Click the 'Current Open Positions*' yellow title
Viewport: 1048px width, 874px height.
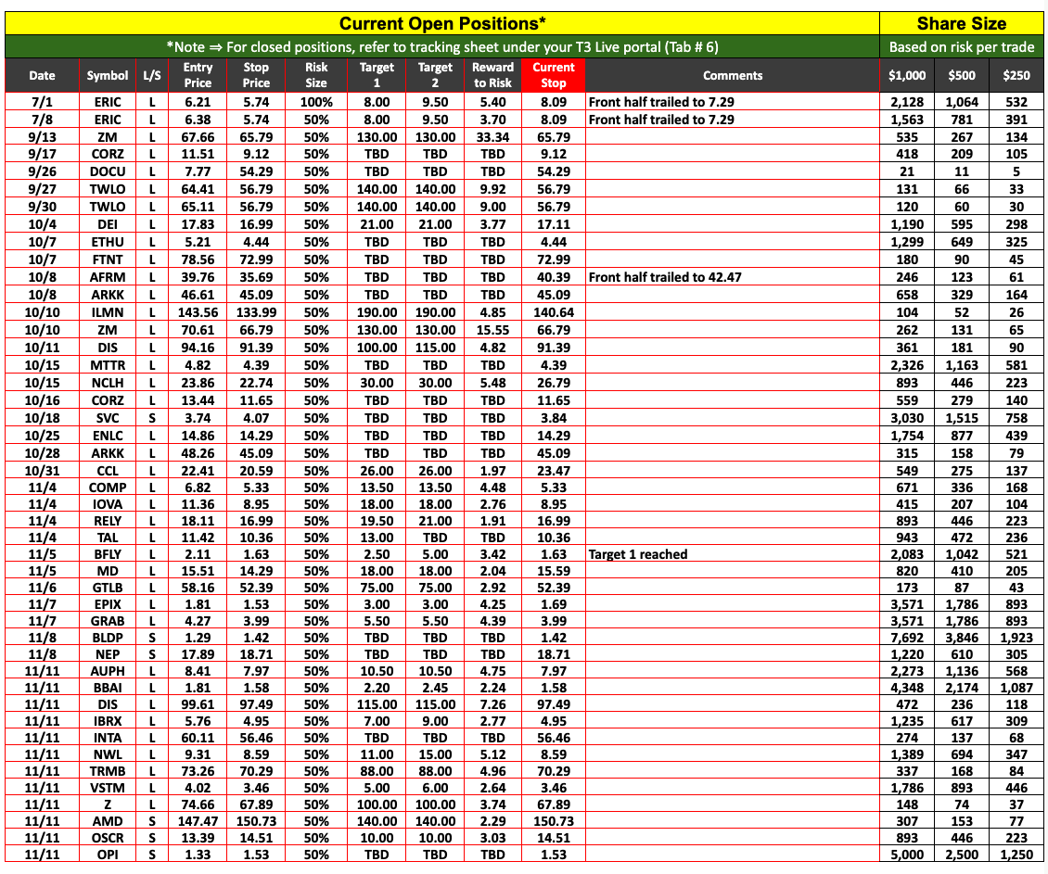[x=442, y=23]
